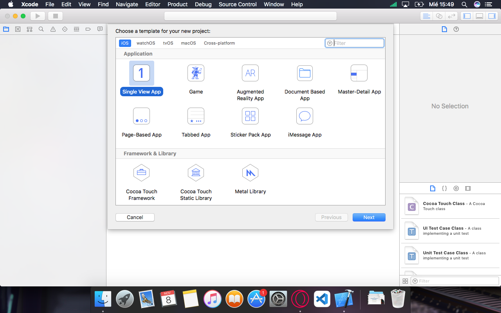
Task: Open the Product menu
Action: [x=177, y=4]
